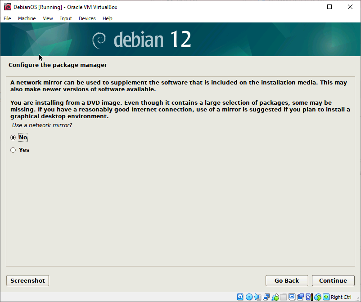Close the DebianOS VirtualBox window

coord(350,7)
